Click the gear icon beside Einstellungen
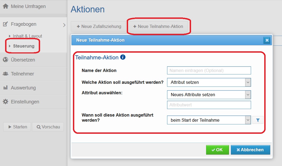282x166 pixels. click(x=5, y=102)
